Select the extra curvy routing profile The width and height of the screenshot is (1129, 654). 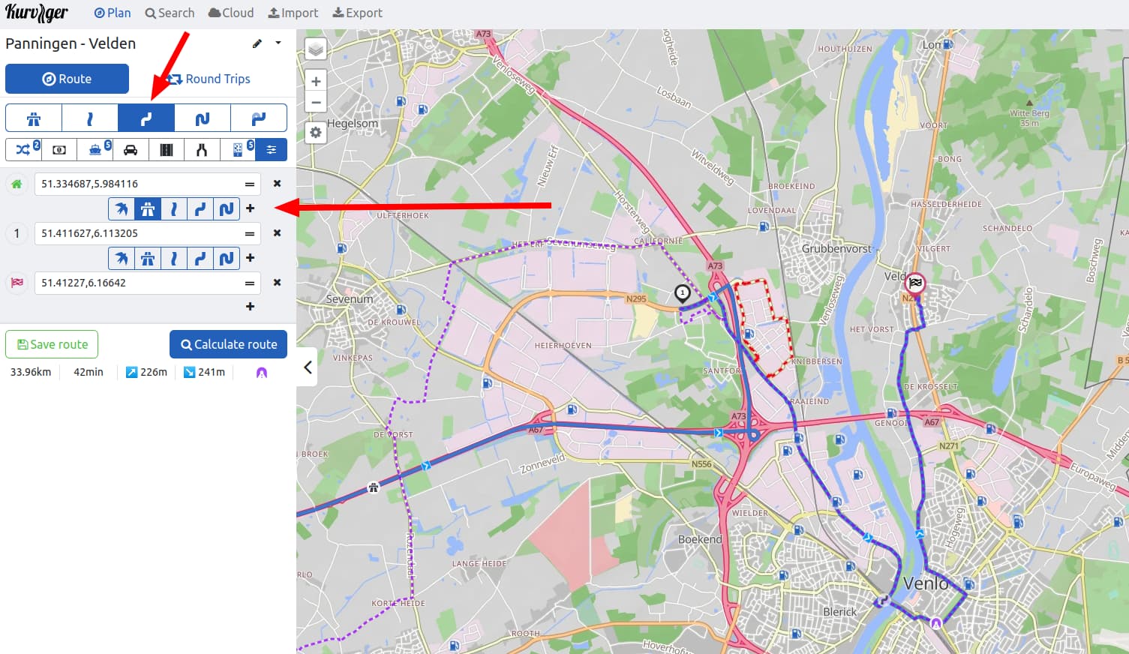tap(203, 118)
